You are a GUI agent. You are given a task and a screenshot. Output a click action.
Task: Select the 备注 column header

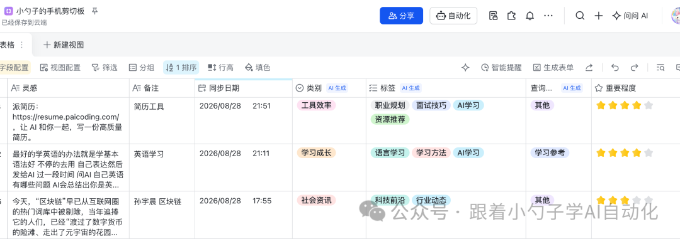click(x=162, y=88)
